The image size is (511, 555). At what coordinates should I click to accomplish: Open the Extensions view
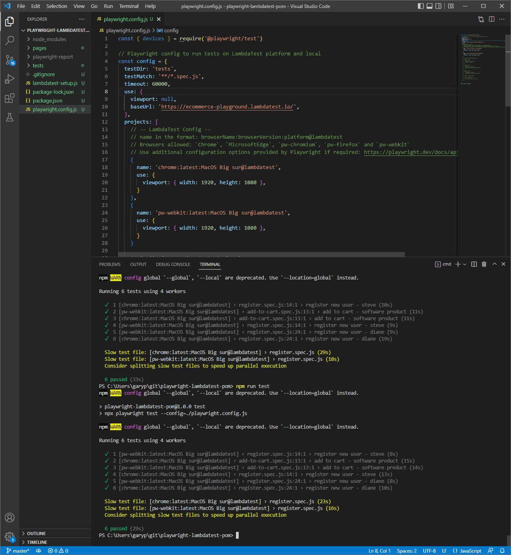pos(10,98)
